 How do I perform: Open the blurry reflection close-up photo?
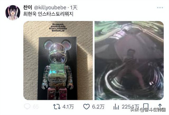(129, 61)
